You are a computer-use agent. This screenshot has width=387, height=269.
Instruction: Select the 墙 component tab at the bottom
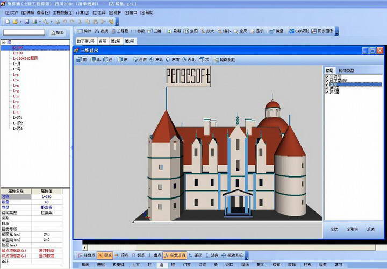[173, 265]
